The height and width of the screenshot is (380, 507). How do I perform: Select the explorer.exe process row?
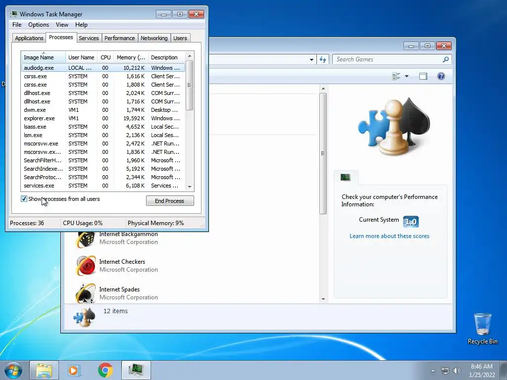pos(103,118)
